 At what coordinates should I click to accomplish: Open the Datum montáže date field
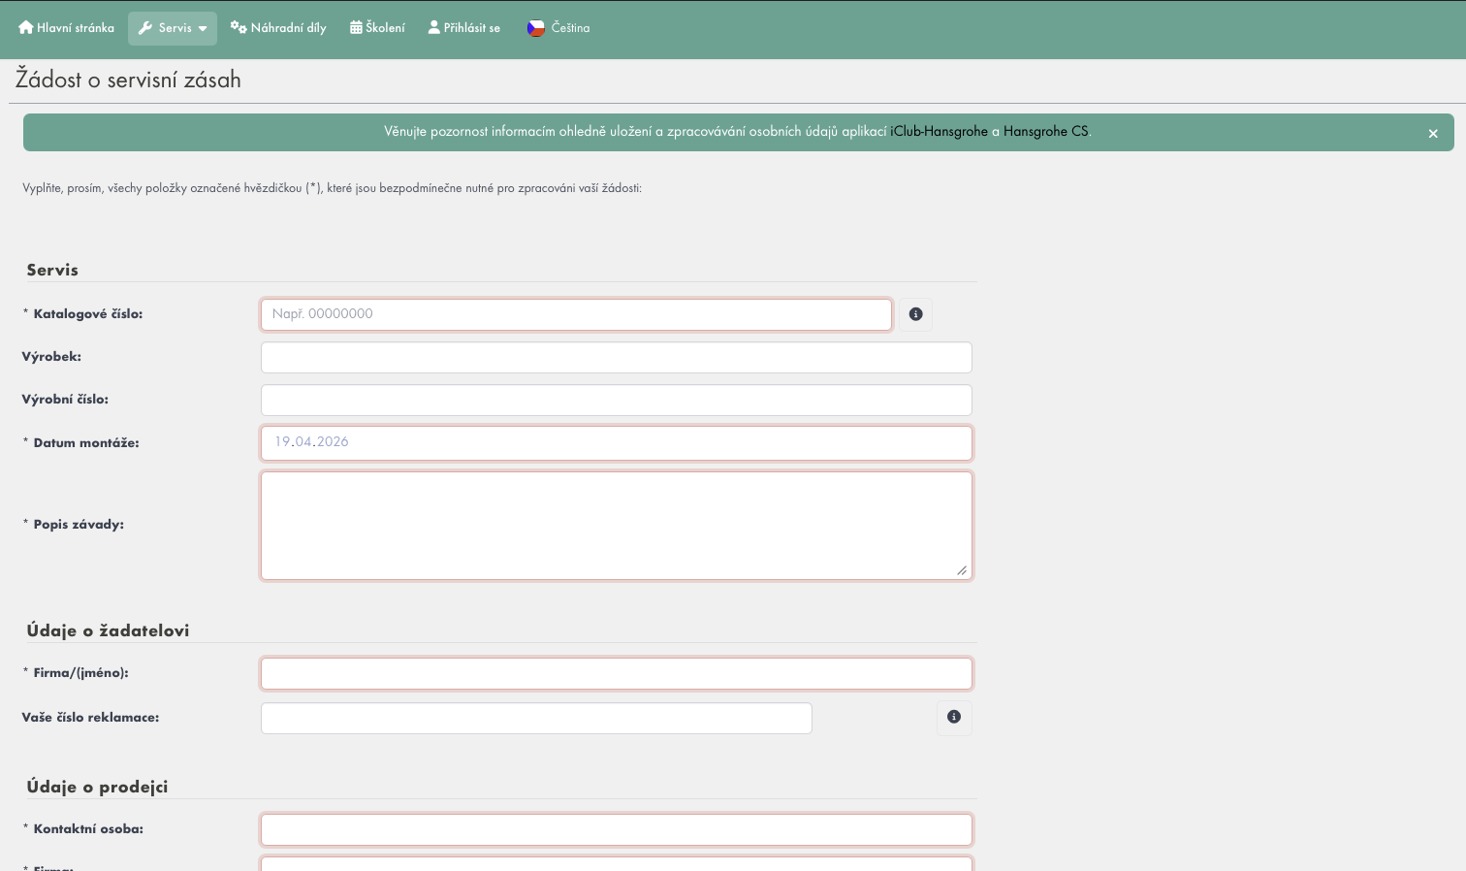pos(616,442)
